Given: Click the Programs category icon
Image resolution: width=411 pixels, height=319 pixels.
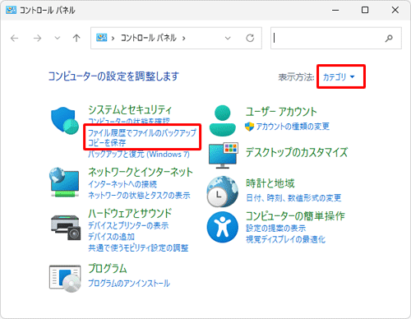Looking at the screenshot, I should click(x=65, y=278).
